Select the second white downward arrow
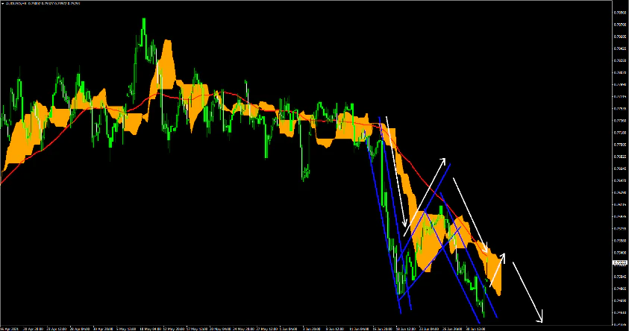The height and width of the screenshot is (331, 629). coord(472,216)
